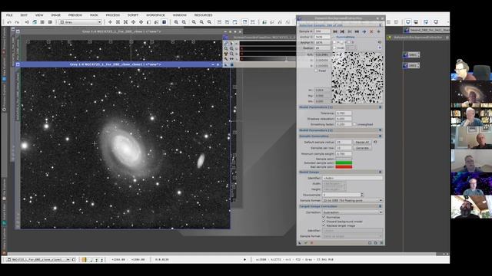
Task: Click the Zoom Out magnifier icon
Action: click(184, 22)
